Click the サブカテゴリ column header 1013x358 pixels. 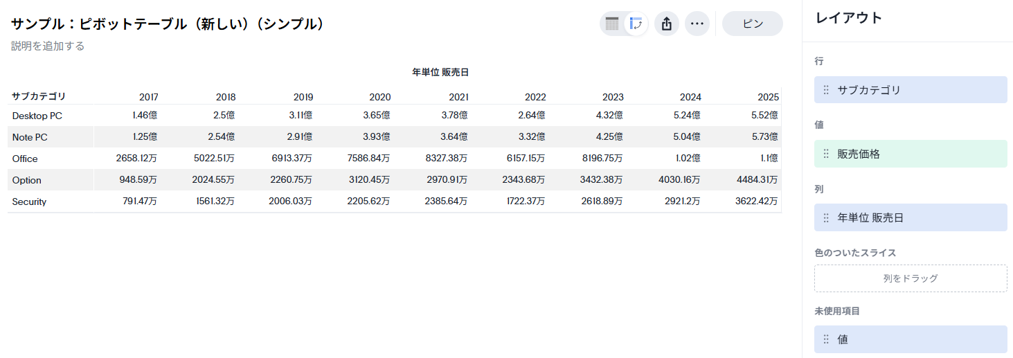(x=39, y=96)
